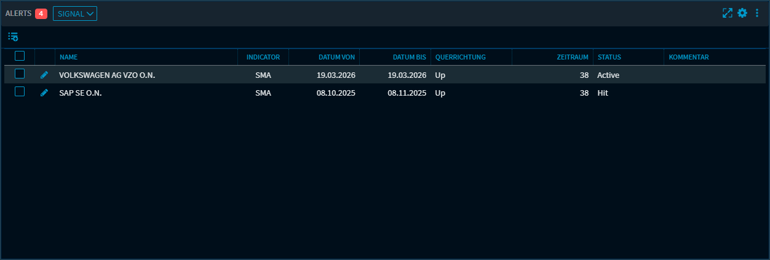Edit the SAP SE alert

pos(44,93)
